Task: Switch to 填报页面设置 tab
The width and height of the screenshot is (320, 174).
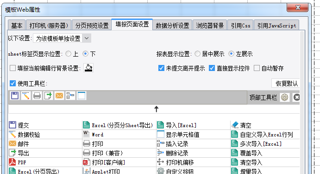Action: pyautogui.click(x=132, y=25)
